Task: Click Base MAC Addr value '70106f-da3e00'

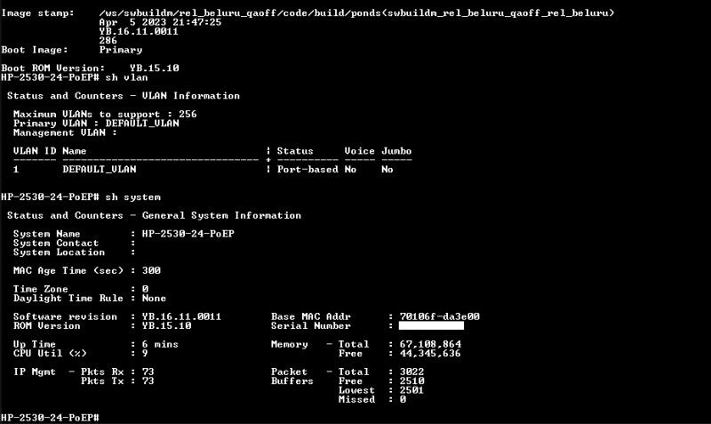Action: 439,316
